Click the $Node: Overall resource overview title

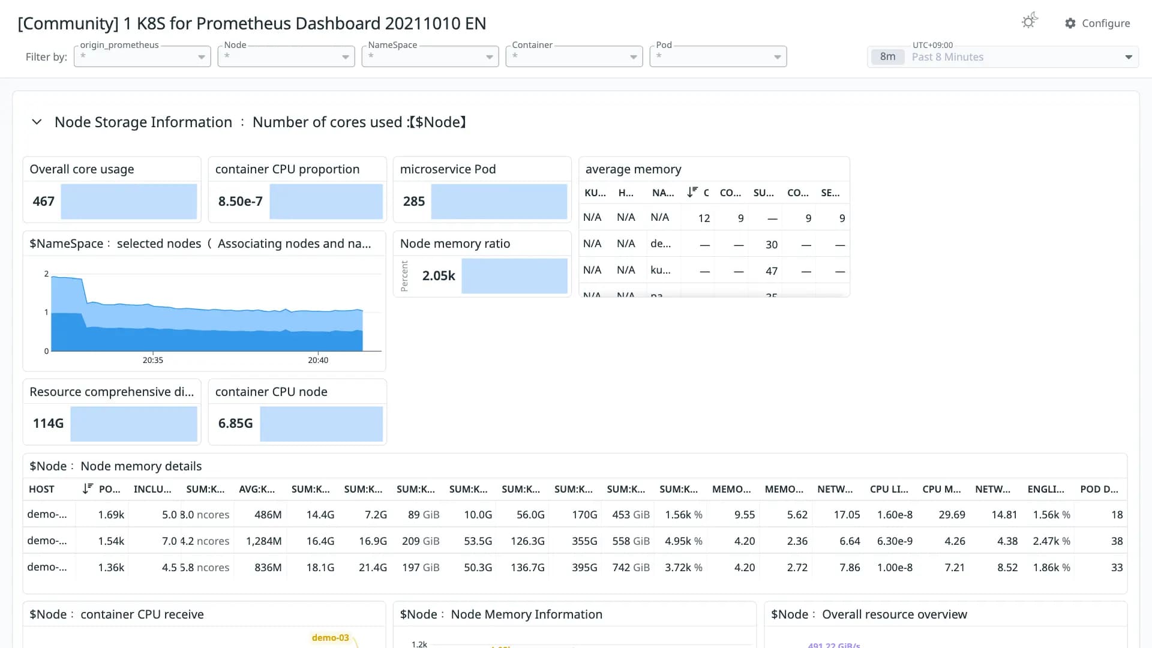coord(869,614)
